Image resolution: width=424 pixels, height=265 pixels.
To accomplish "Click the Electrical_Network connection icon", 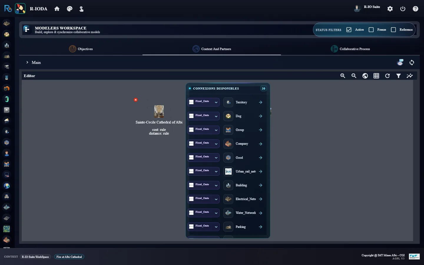I will (228, 199).
